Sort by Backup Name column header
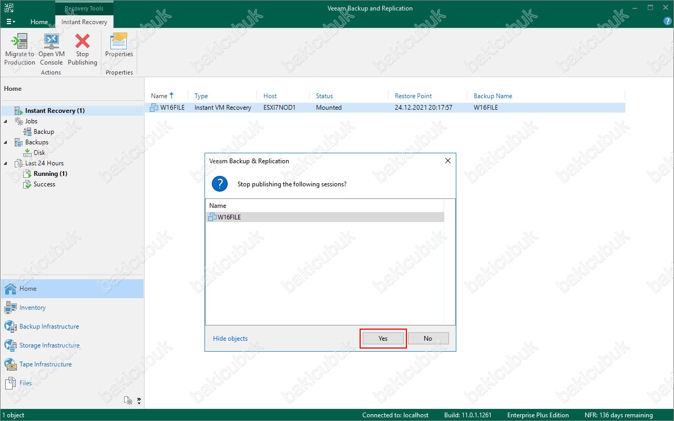Screen dimensions: 674x421 click(493, 96)
